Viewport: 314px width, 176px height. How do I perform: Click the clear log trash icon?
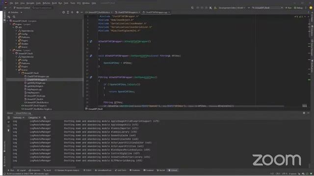pyautogui.click(x=8, y=131)
